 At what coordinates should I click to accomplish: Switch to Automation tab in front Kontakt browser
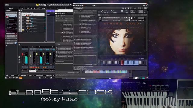95,11
